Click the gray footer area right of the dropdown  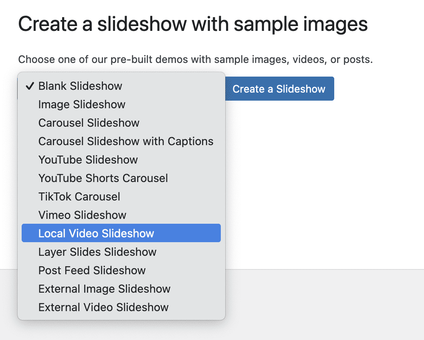[321, 305]
